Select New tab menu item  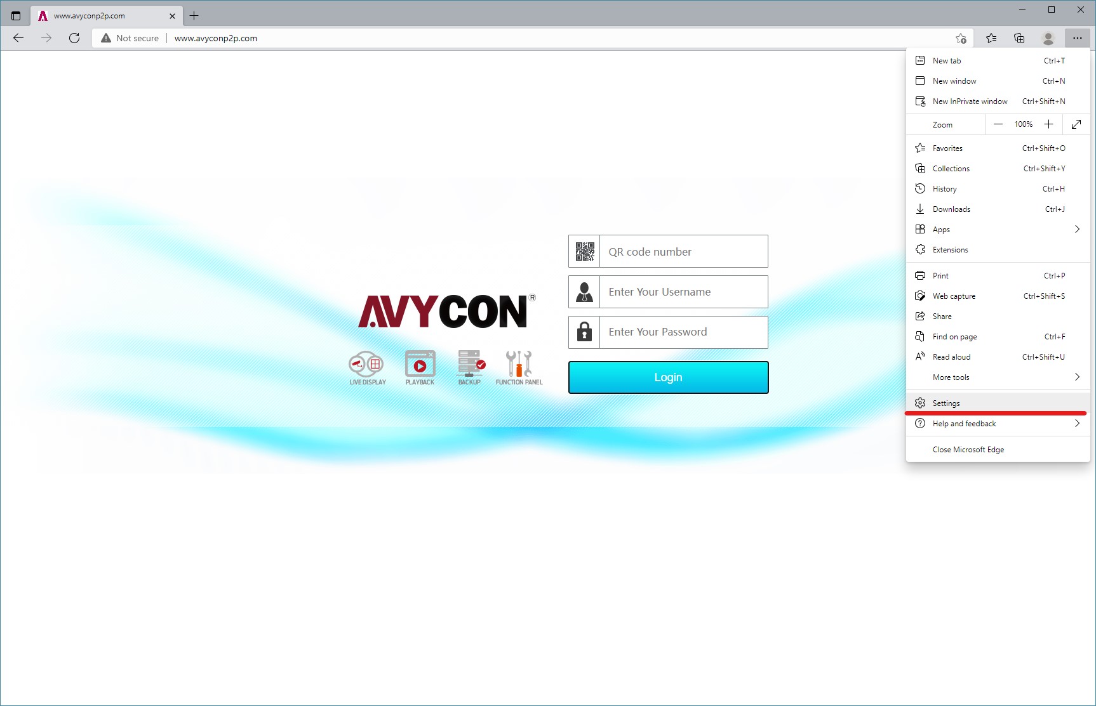[x=998, y=61]
